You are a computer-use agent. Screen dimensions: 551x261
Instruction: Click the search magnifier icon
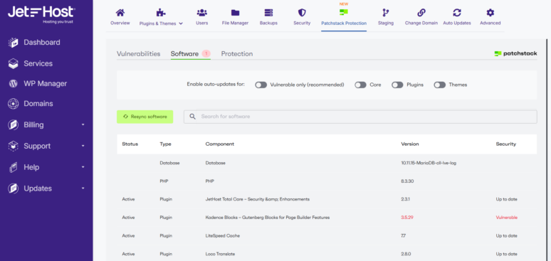pyautogui.click(x=193, y=117)
